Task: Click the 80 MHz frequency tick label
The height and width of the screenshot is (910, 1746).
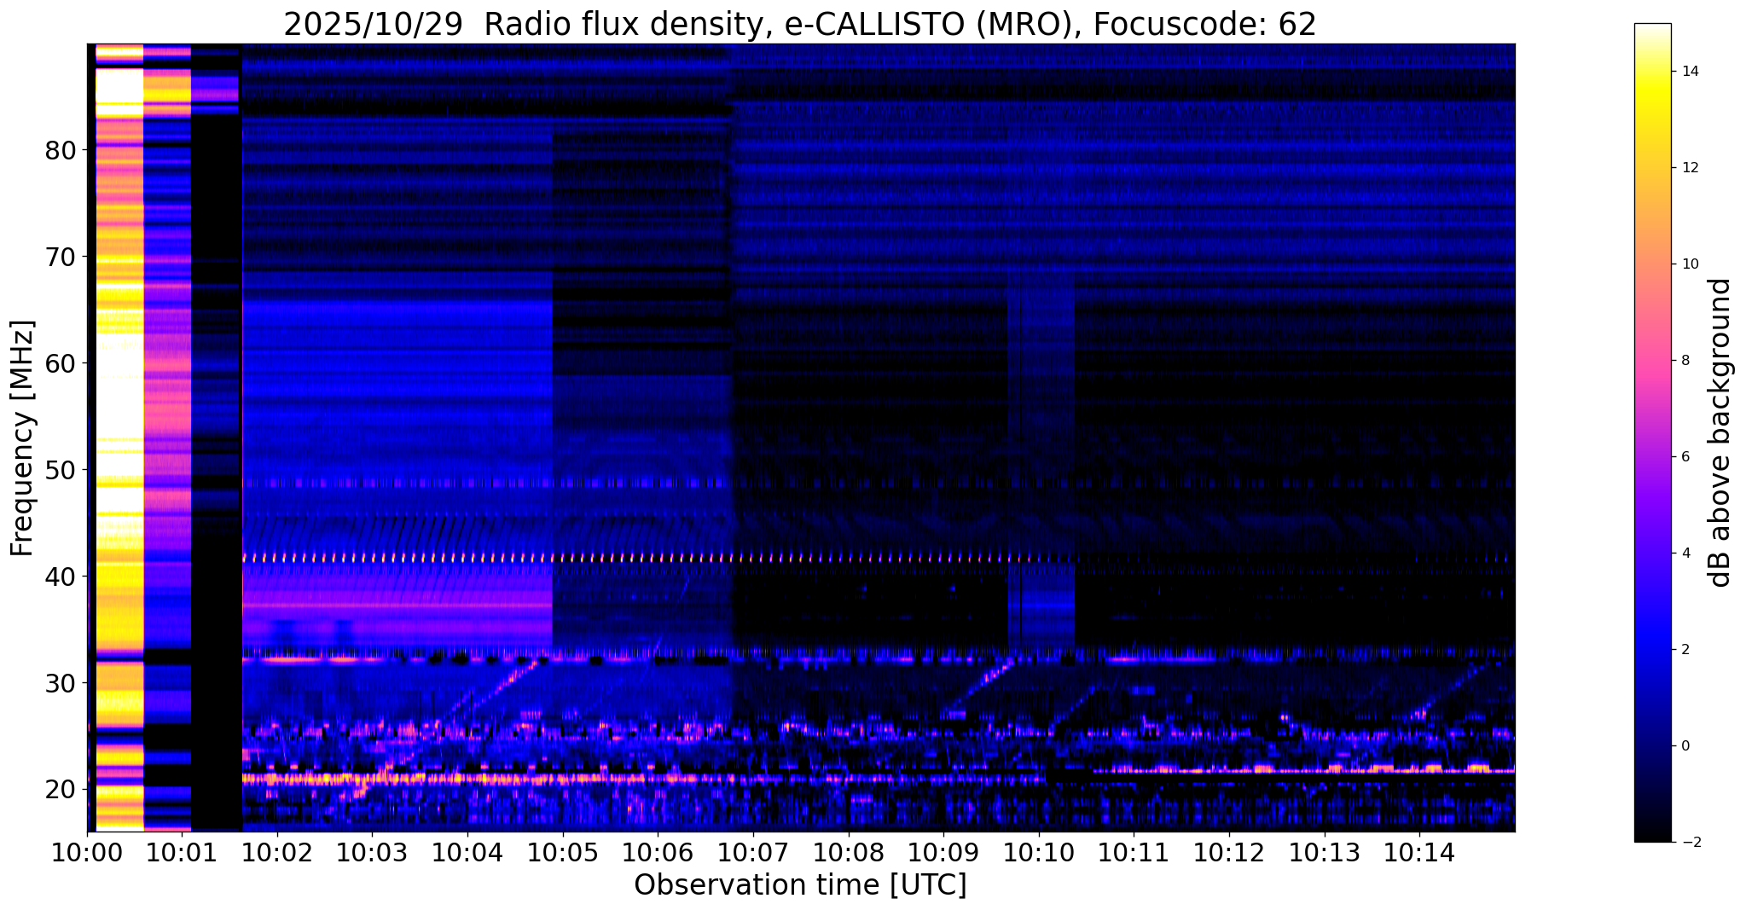Action: (x=61, y=150)
